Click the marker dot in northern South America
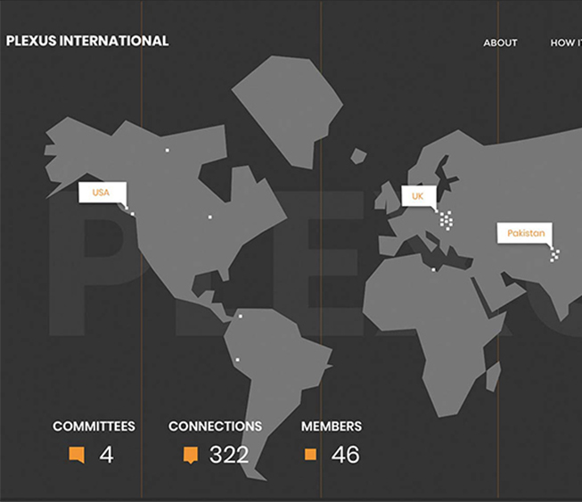 240,316
